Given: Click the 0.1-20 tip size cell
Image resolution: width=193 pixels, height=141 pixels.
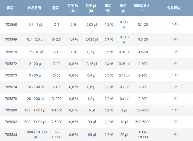Looking at the screenshot, I should (x=143, y=25).
